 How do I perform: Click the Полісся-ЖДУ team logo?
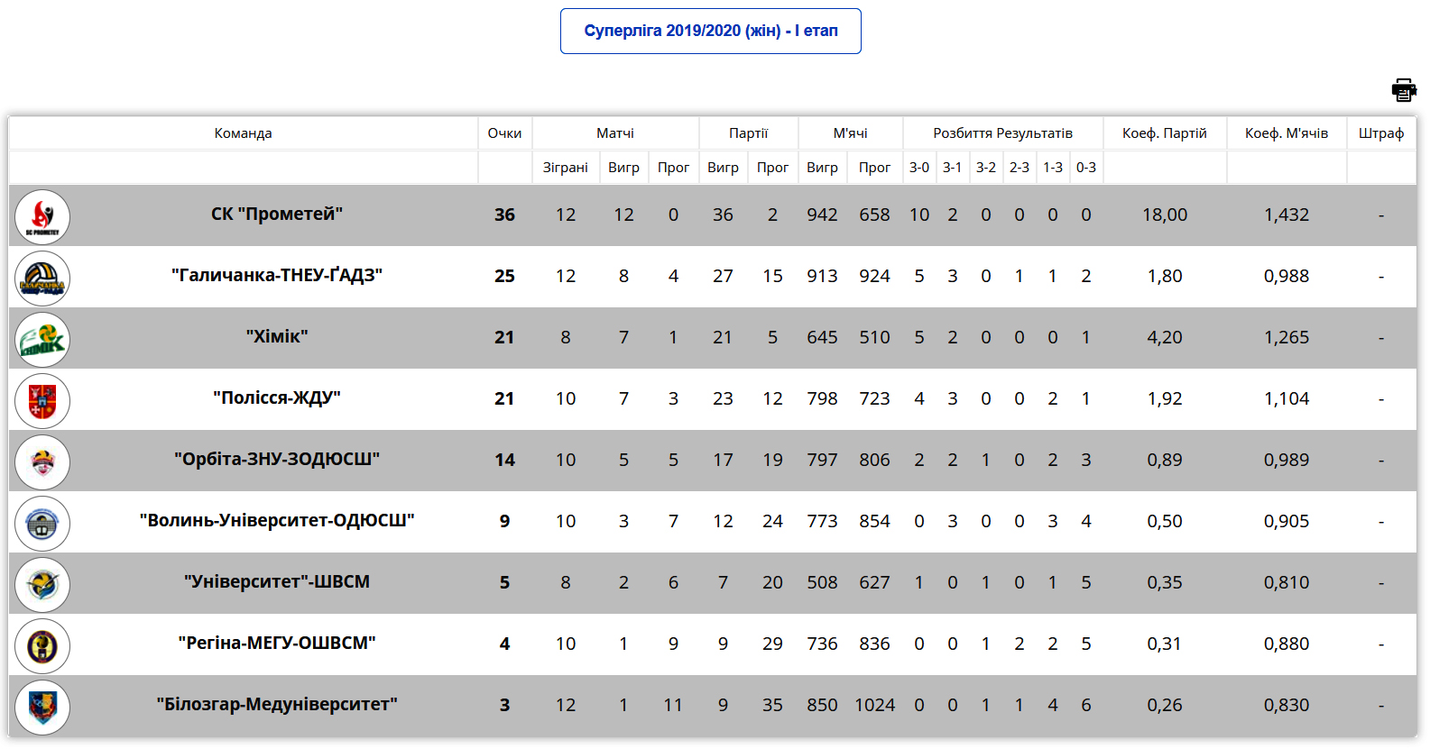[42, 401]
